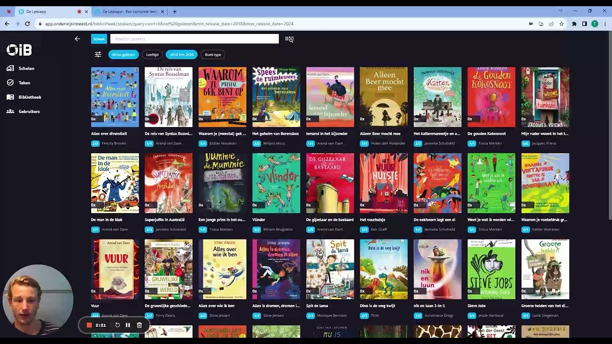Click the 5/5 badge beside Arend van Dam
612x344 pixels.
coord(310,229)
